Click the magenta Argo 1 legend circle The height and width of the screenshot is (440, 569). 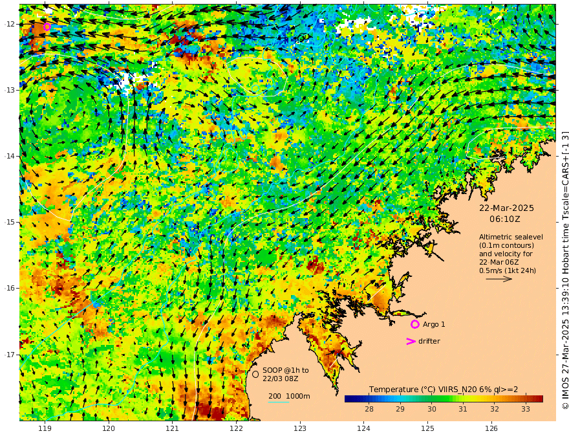pyautogui.click(x=414, y=324)
